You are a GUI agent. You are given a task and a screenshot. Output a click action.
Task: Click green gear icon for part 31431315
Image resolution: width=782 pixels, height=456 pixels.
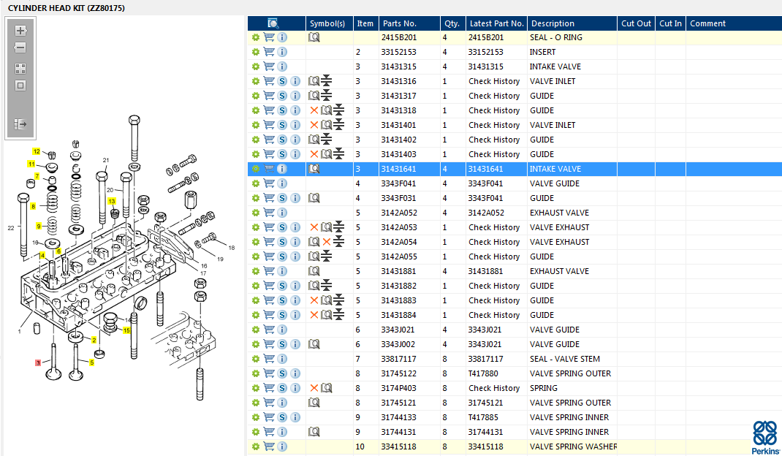pos(256,66)
